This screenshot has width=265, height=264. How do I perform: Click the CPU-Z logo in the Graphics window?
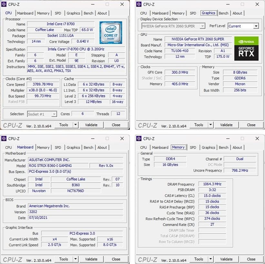[x=147, y=125]
